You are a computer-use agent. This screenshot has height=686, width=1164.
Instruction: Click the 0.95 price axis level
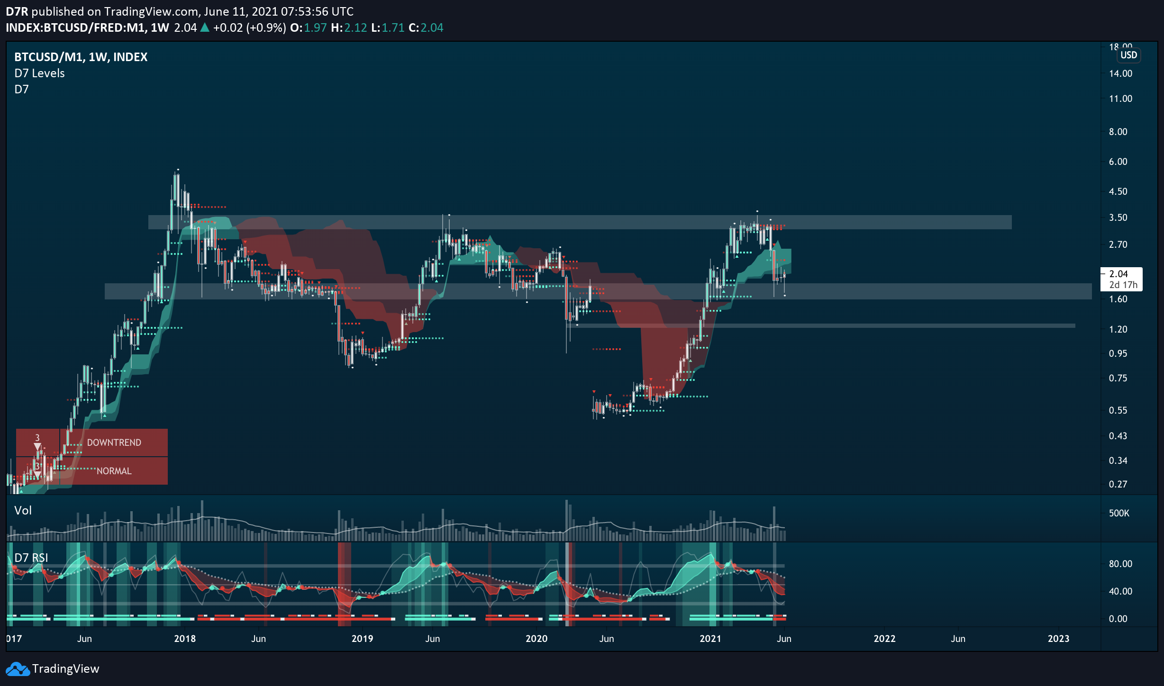point(1118,353)
